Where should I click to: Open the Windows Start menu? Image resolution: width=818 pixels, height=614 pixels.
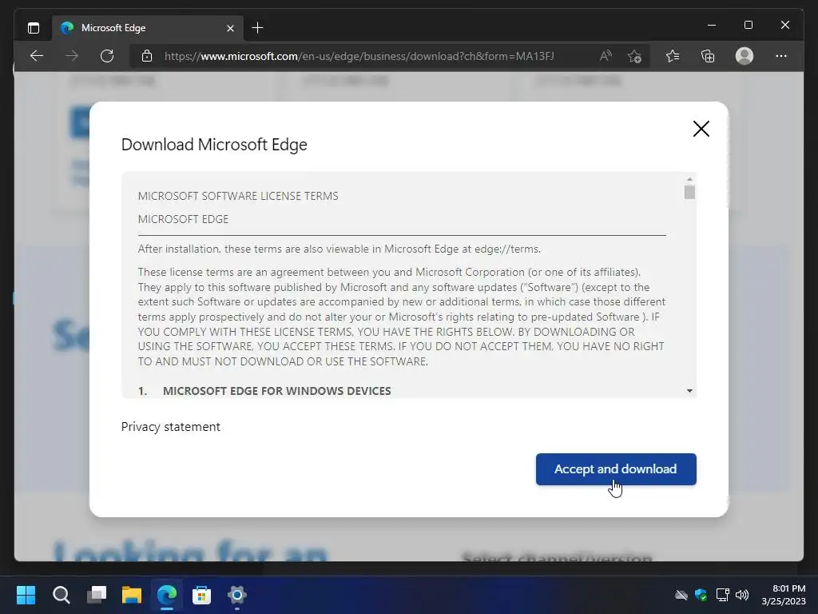(26, 595)
